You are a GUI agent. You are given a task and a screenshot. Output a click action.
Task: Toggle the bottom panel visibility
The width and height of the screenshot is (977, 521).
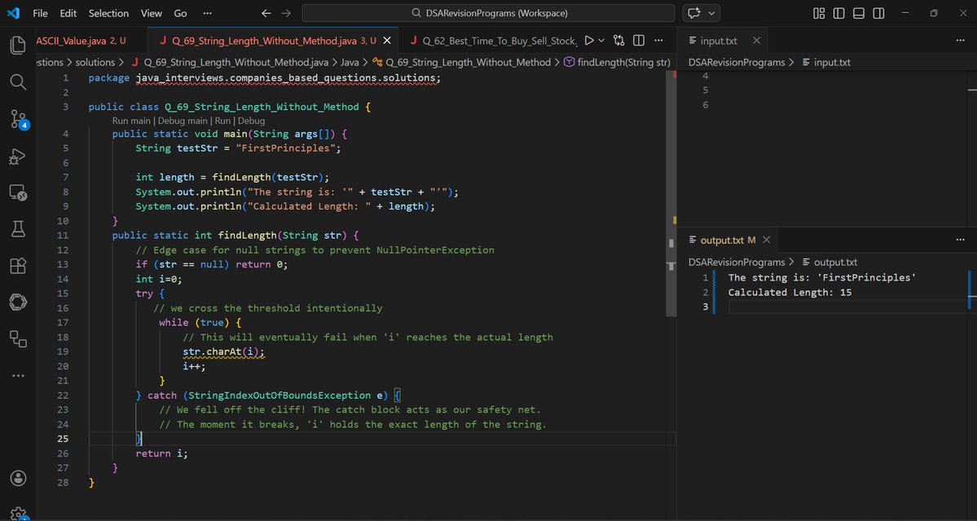859,13
